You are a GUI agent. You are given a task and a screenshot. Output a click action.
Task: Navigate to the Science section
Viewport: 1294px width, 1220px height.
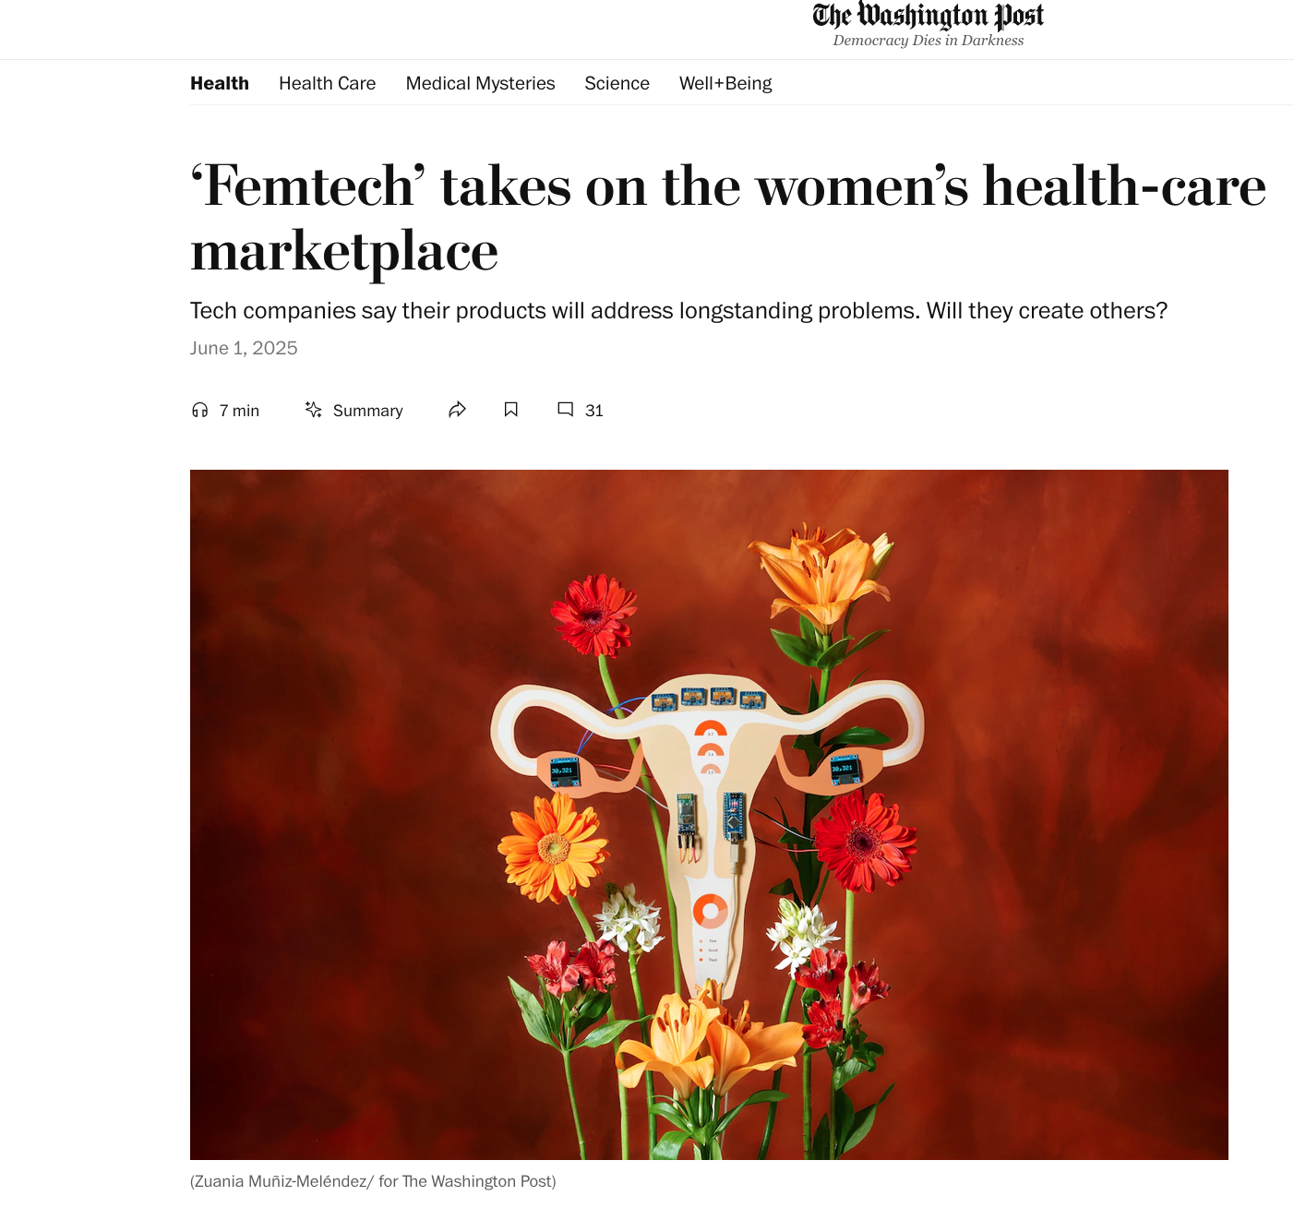pos(617,83)
